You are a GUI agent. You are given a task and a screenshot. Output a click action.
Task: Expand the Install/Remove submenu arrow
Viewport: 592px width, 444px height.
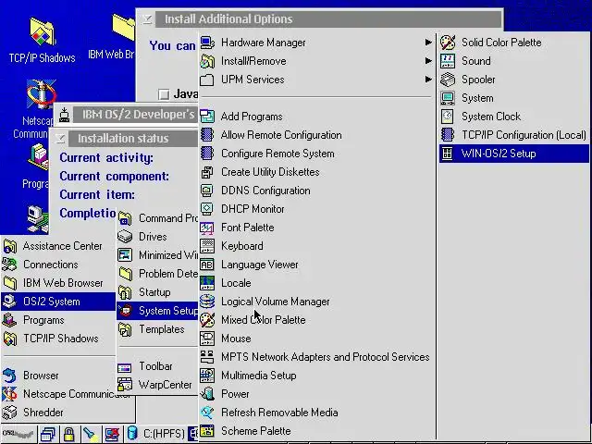(428, 61)
